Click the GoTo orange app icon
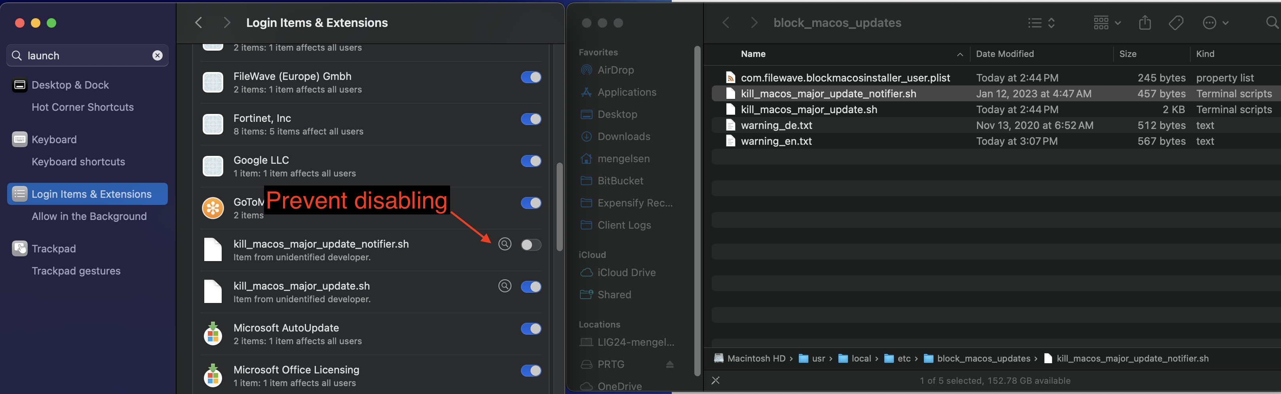The image size is (1281, 394). coord(213,208)
